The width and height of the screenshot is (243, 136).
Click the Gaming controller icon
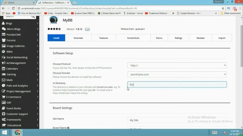coord(3,74)
